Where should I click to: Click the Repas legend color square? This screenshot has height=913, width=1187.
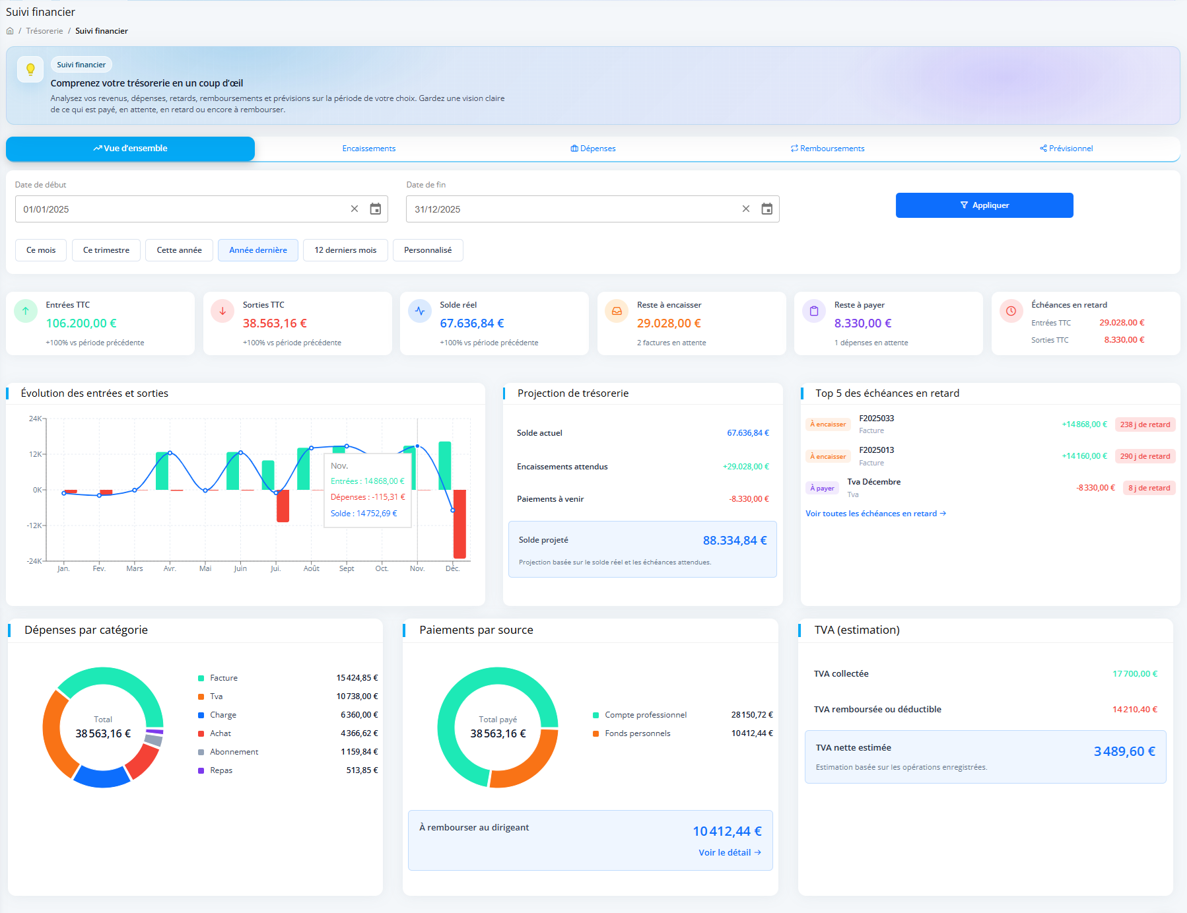(x=201, y=770)
